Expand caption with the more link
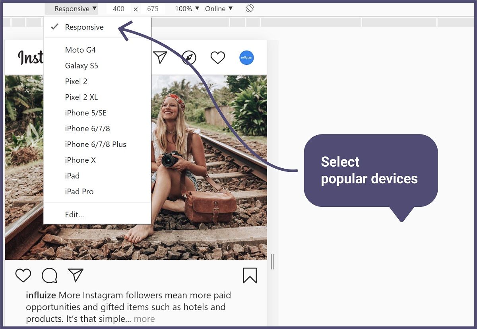 [x=144, y=319]
